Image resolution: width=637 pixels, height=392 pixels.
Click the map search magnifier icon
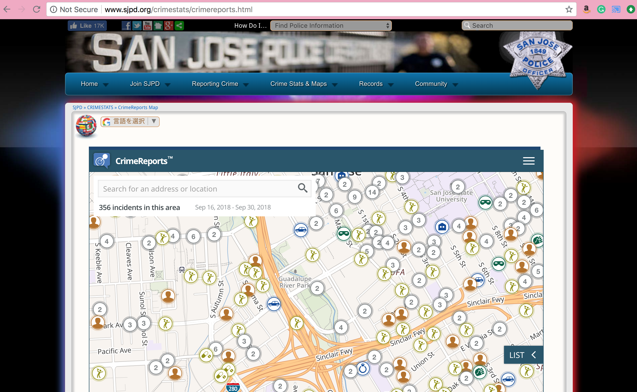(303, 188)
